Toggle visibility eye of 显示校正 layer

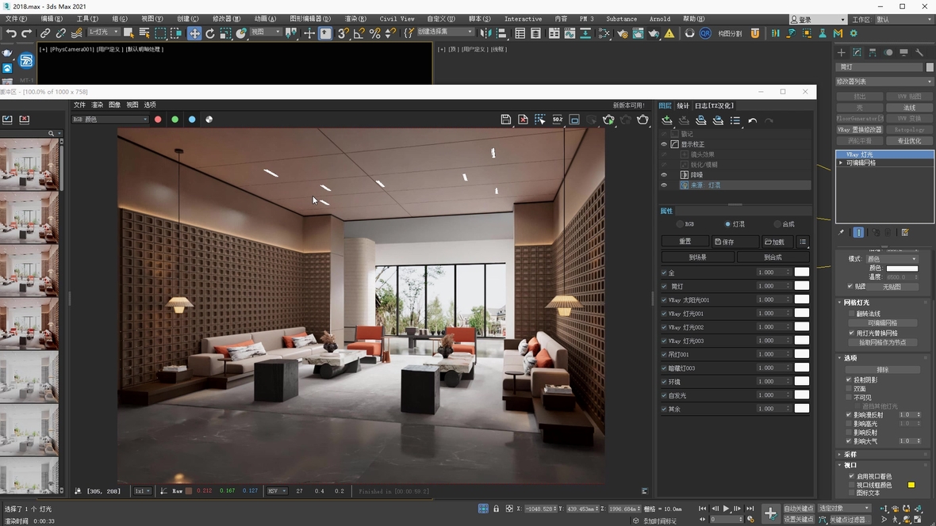click(x=664, y=144)
